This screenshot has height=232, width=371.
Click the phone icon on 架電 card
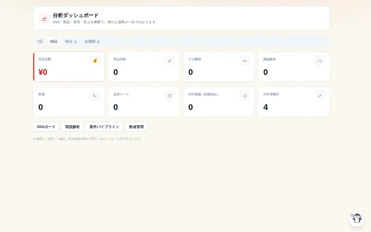point(95,96)
